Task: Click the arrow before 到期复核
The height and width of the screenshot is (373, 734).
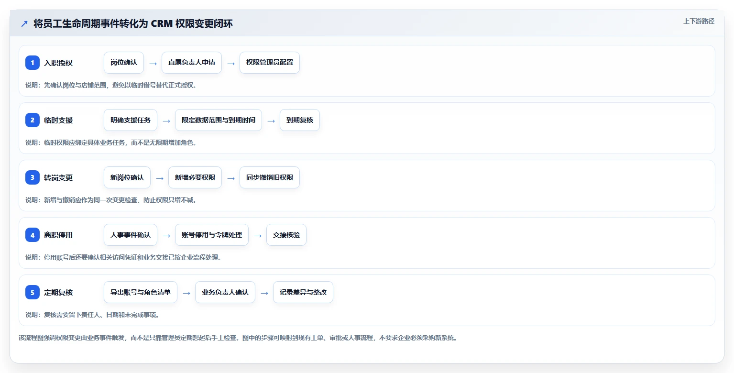Action: pyautogui.click(x=271, y=121)
